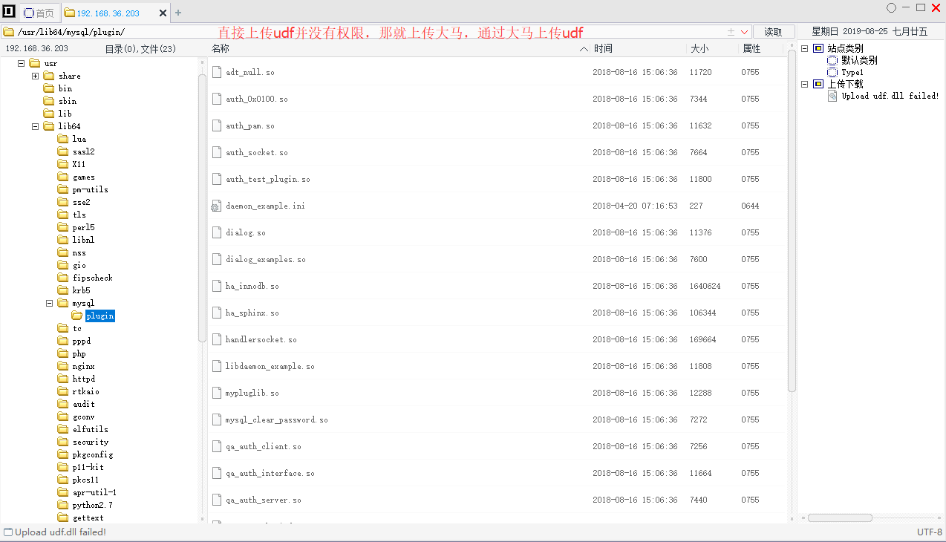The width and height of the screenshot is (946, 542).
Task: Expand the 'share' tree node
Action: [x=35, y=76]
